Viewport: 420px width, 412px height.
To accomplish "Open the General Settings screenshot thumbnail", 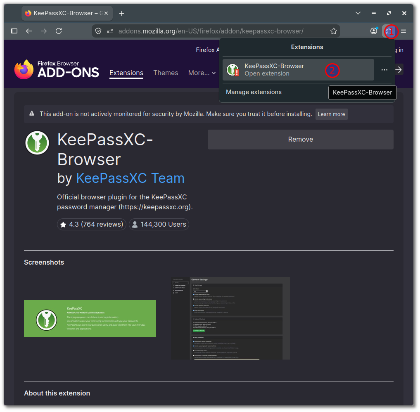I will pos(231,319).
